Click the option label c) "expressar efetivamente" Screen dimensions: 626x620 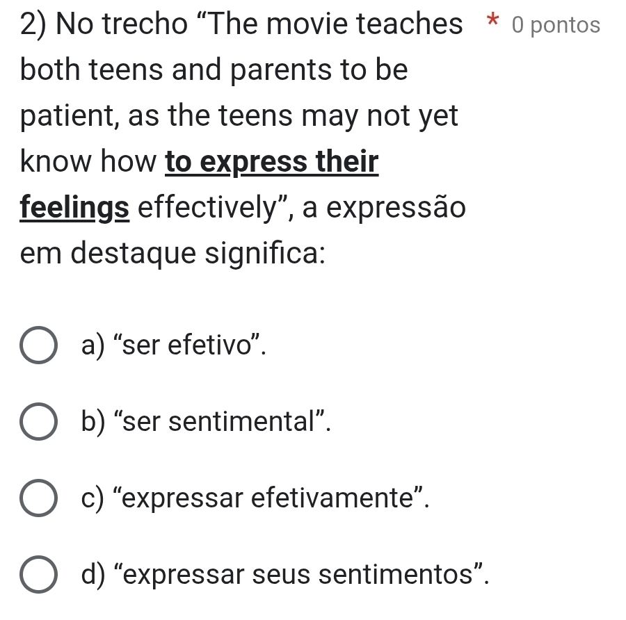(254, 499)
